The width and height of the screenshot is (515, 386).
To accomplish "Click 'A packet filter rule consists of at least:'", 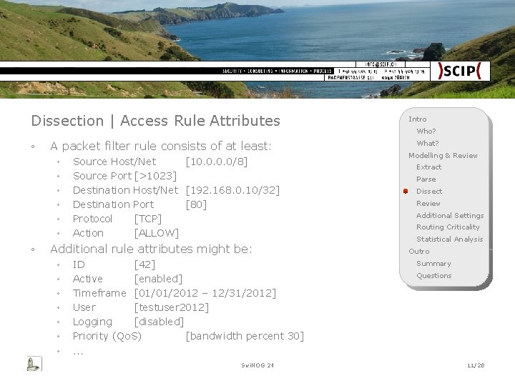I will point(161,146).
